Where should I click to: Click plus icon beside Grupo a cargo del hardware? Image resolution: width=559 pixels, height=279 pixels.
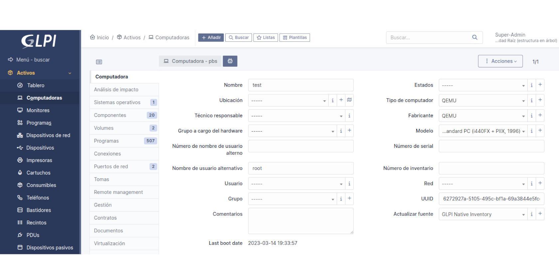click(349, 131)
